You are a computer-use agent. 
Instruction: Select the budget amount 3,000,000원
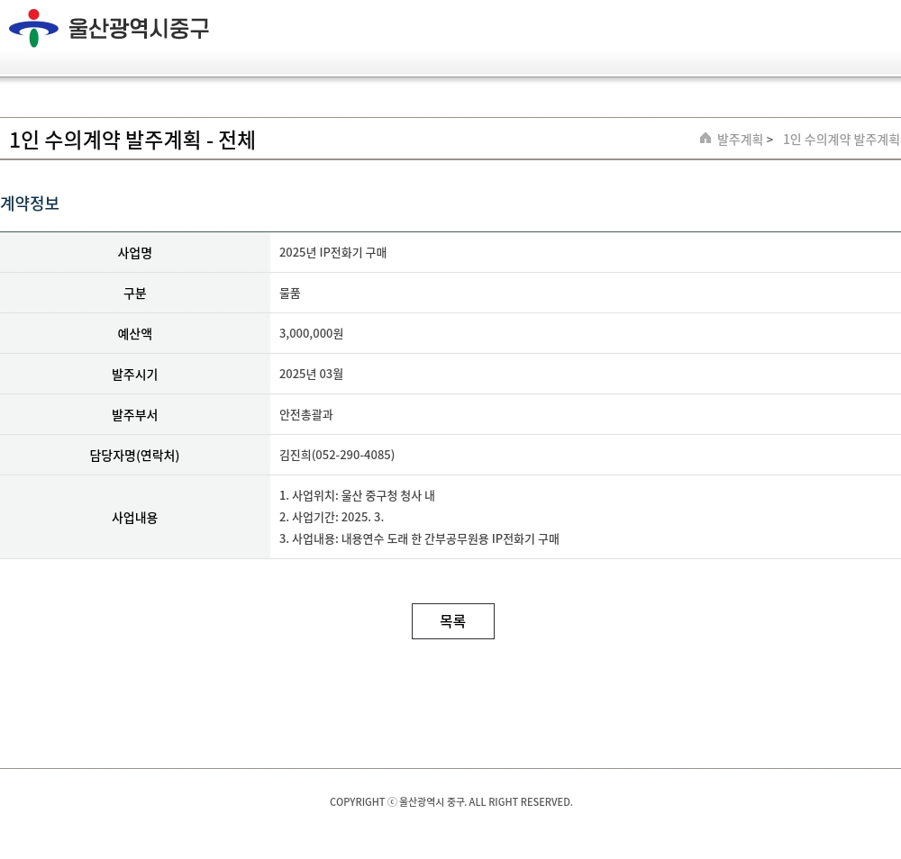[x=311, y=334]
